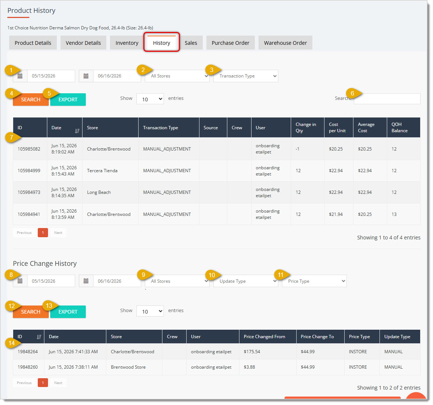
Task: Expand the Update Type dropdown
Action: coord(246,281)
